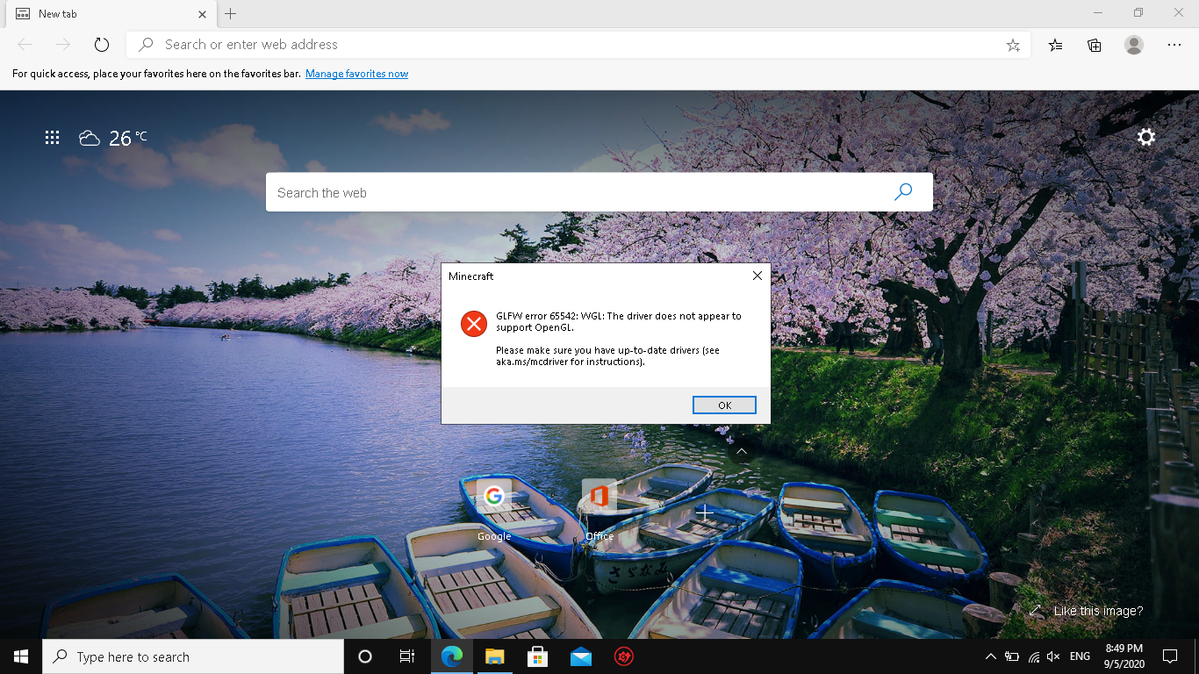
Task: Open Settings and more ellipsis menu
Action: pyautogui.click(x=1174, y=45)
